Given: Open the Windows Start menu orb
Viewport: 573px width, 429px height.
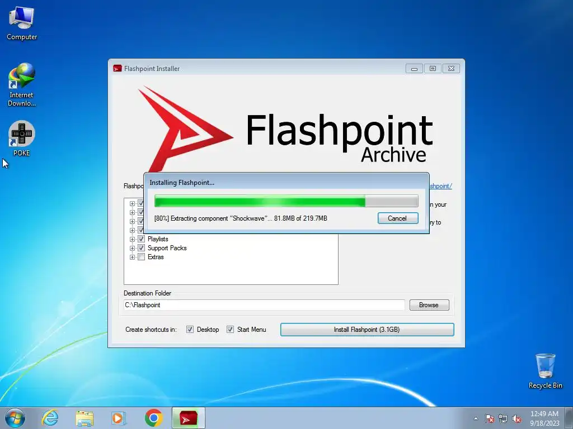Looking at the screenshot, I should tap(15, 418).
